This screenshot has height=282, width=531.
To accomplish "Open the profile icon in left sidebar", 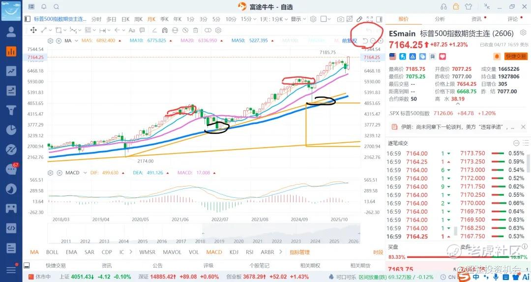I will pos(11,31).
